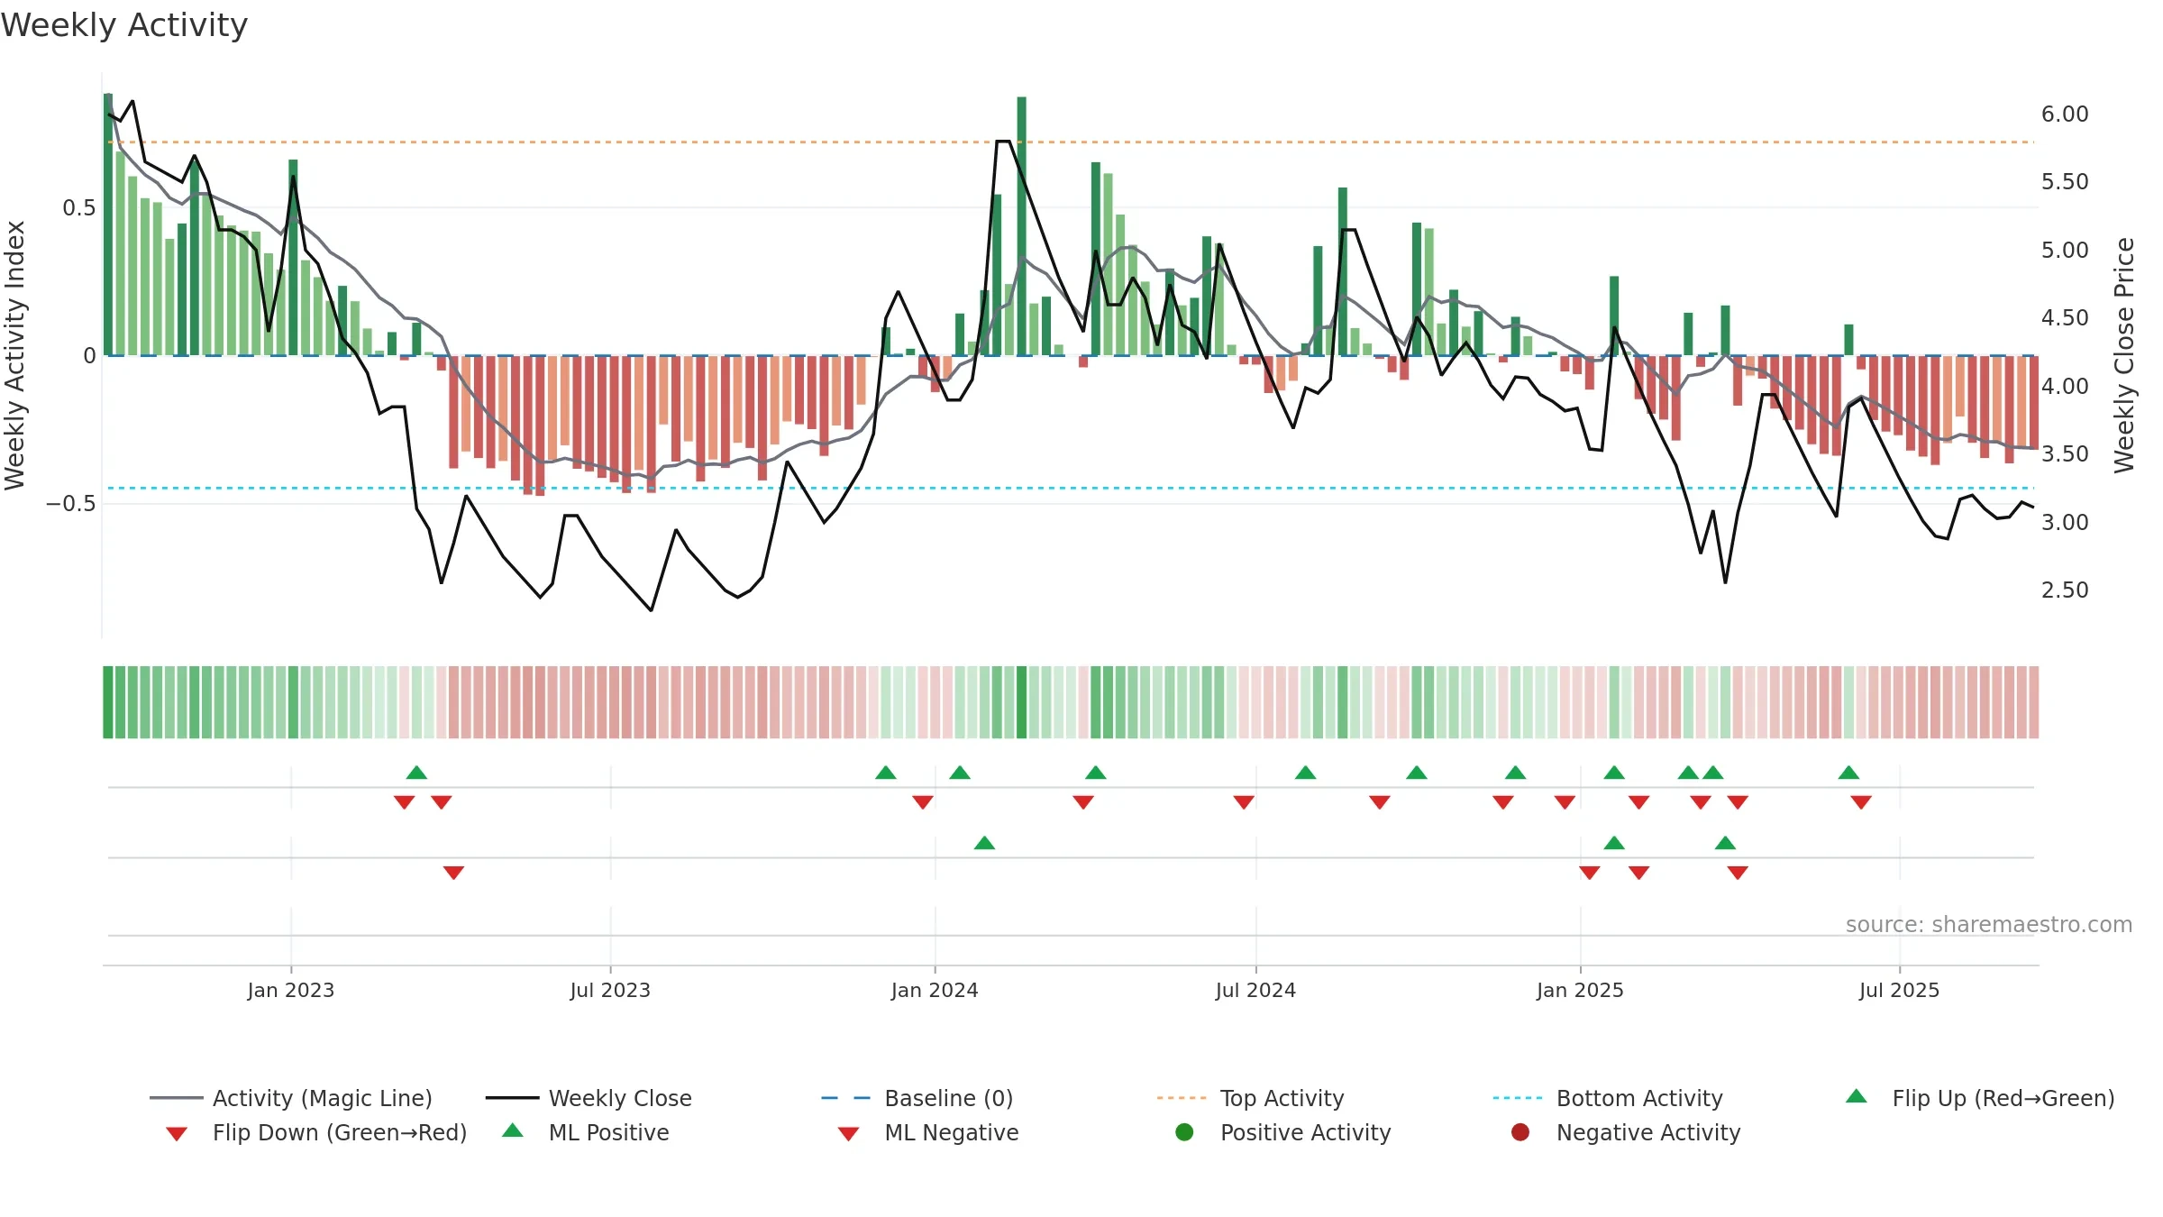The width and height of the screenshot is (2163, 1217).
Task: Toggle the Weekly Close legend entry
Action: point(589,1098)
